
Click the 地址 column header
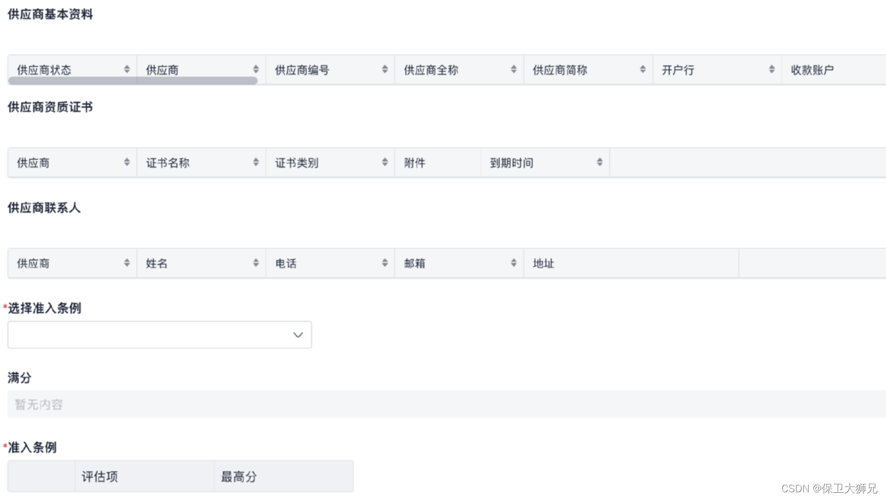tap(631, 263)
